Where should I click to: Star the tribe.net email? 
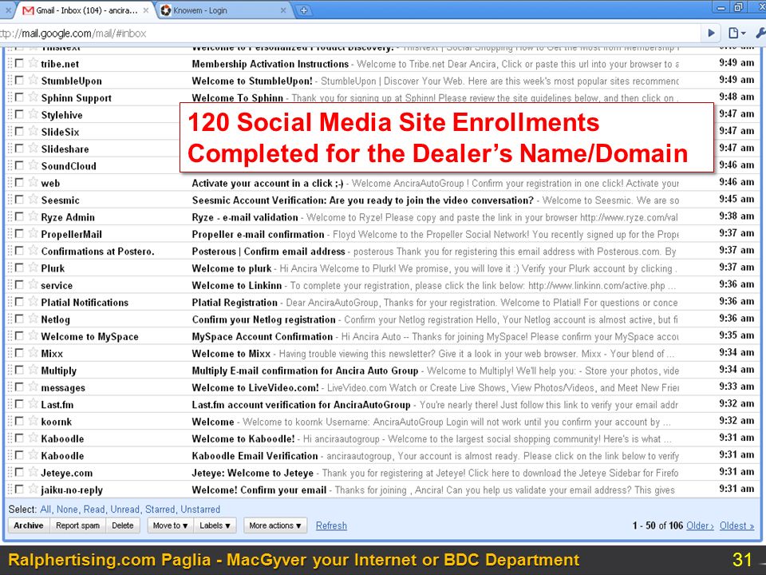point(34,62)
